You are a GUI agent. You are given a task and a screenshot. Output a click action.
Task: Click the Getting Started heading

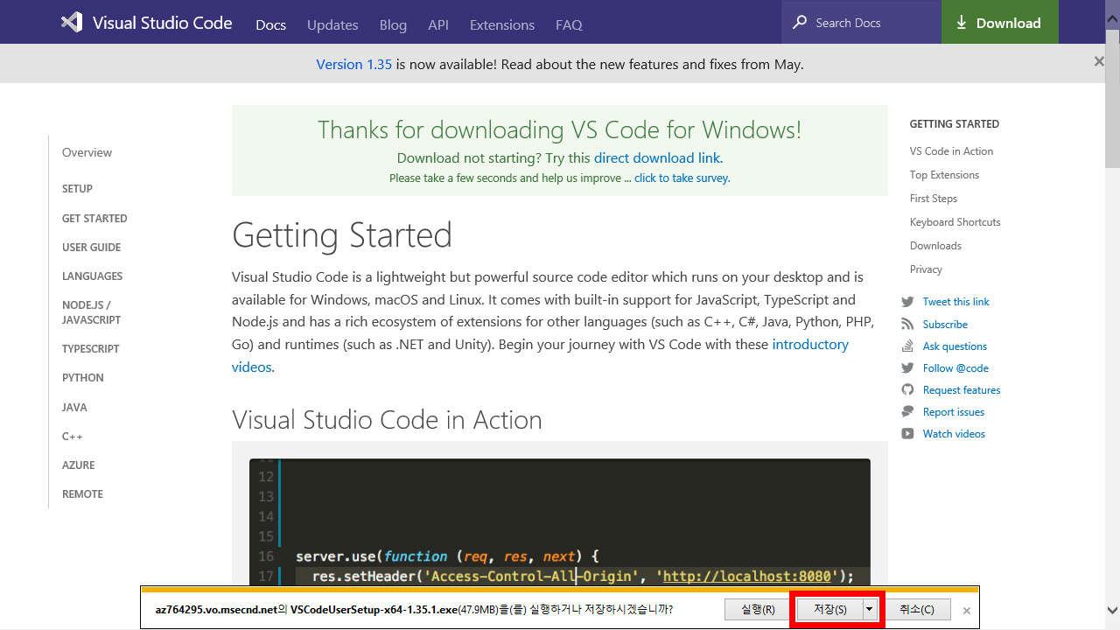coord(342,235)
